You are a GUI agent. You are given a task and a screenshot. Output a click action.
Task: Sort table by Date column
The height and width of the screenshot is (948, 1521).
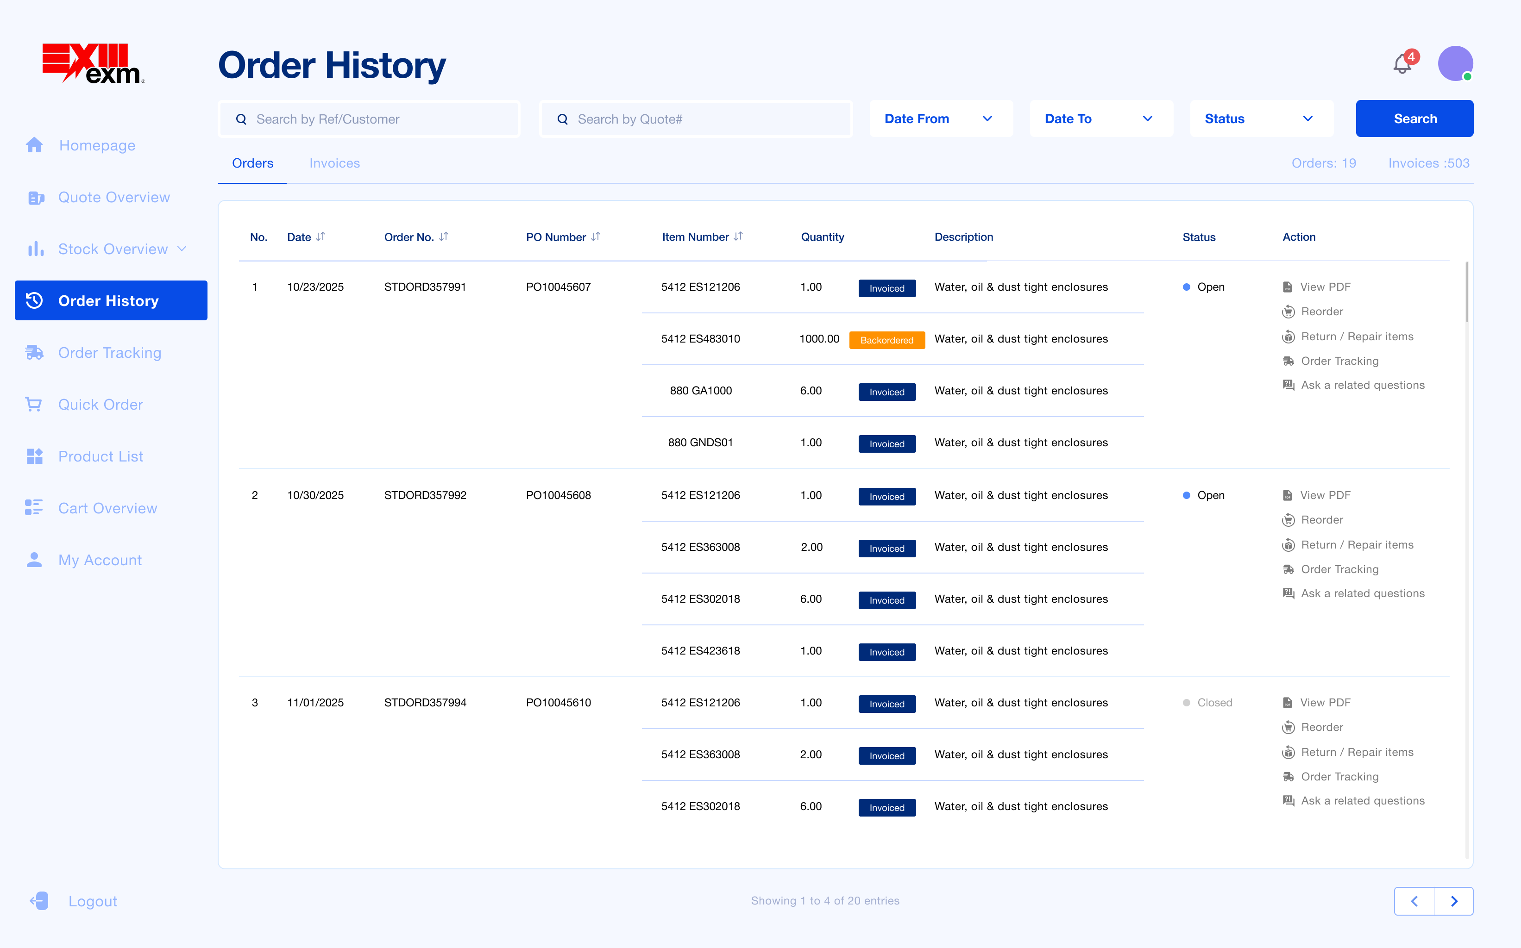point(321,237)
